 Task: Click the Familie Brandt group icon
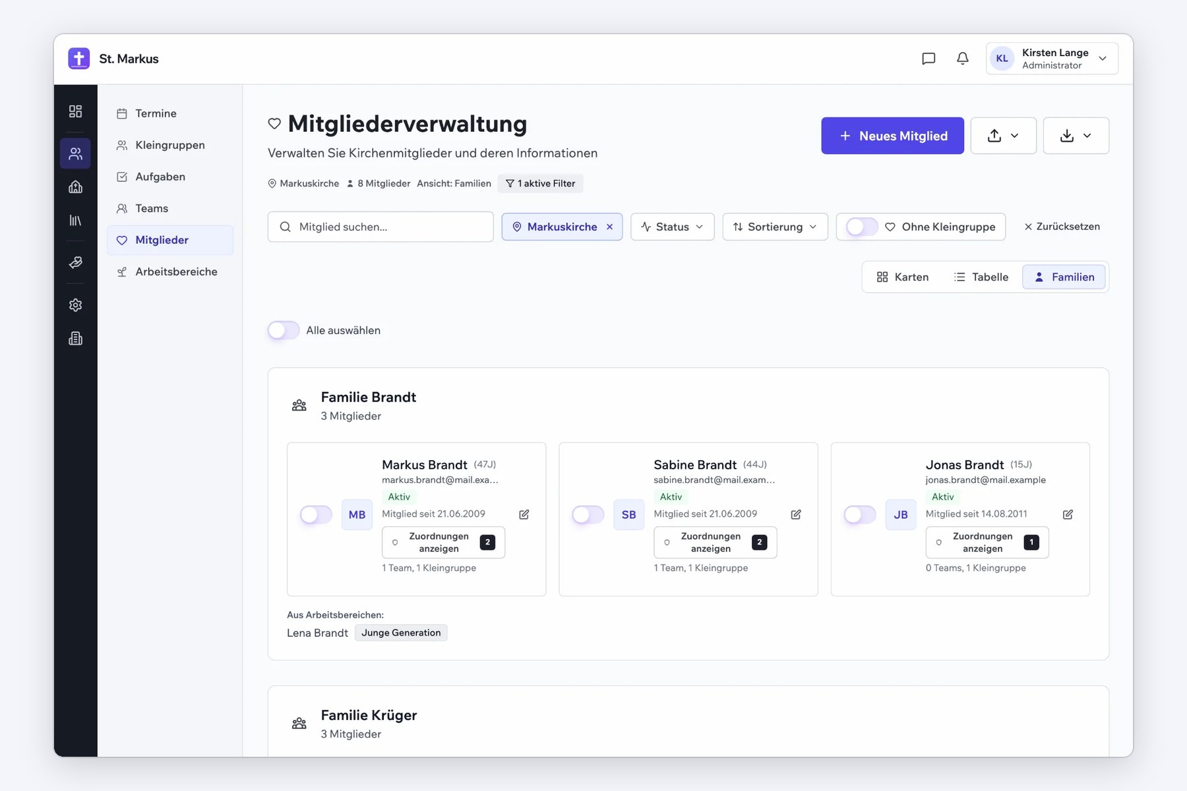tap(299, 405)
